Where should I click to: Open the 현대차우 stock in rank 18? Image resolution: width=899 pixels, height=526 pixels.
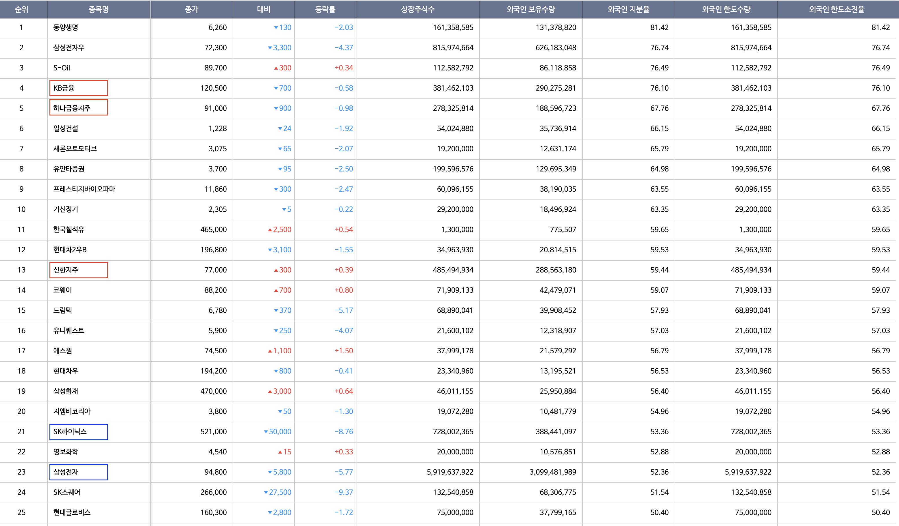pos(66,371)
